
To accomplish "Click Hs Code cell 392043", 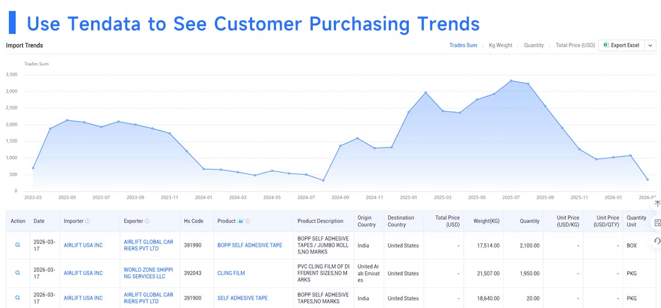I will 193,273.
